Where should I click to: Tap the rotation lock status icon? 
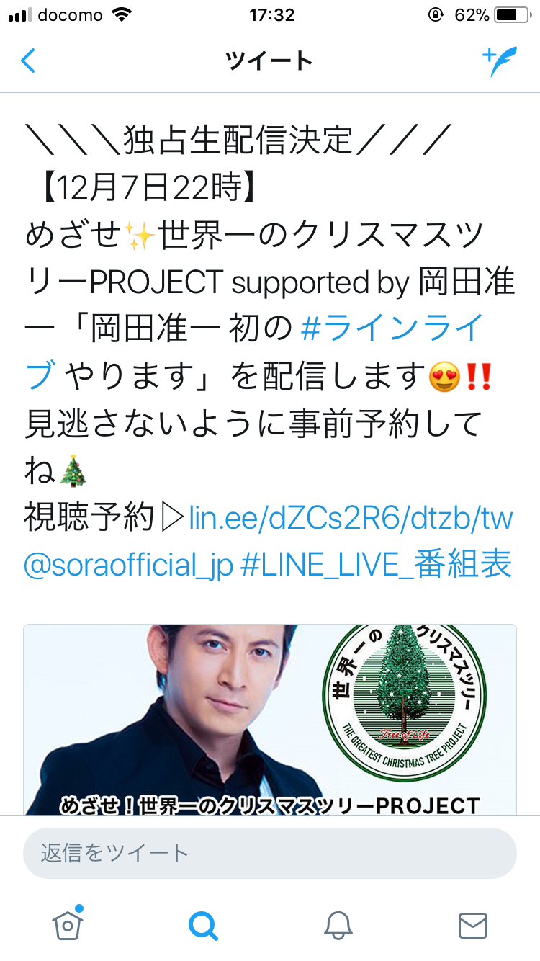pyautogui.click(x=436, y=16)
